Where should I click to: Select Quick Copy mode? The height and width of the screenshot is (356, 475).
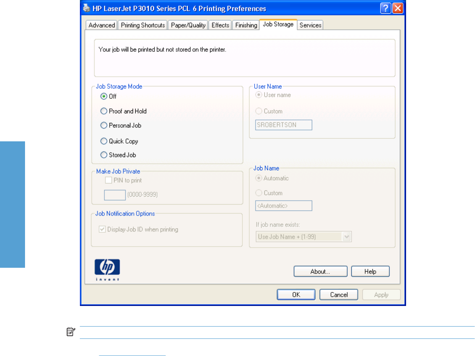point(104,141)
